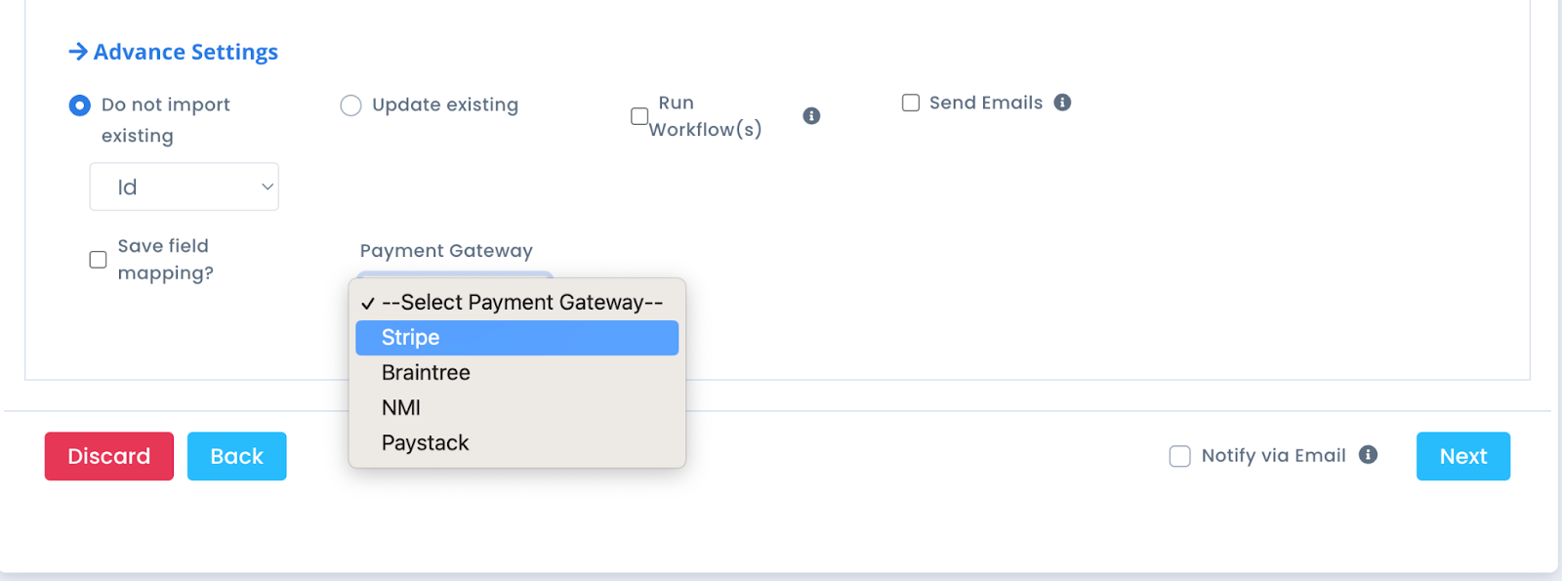Click the Advance Settings arrow icon

point(78,52)
